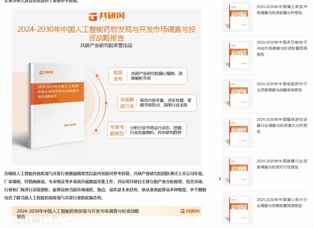Open the 蒲公英片行业调查 report link
This screenshot has height=228, width=313.
point(282,203)
